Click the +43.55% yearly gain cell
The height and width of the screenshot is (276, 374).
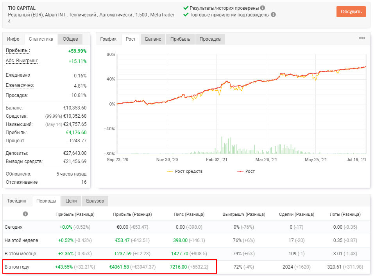tap(75, 267)
